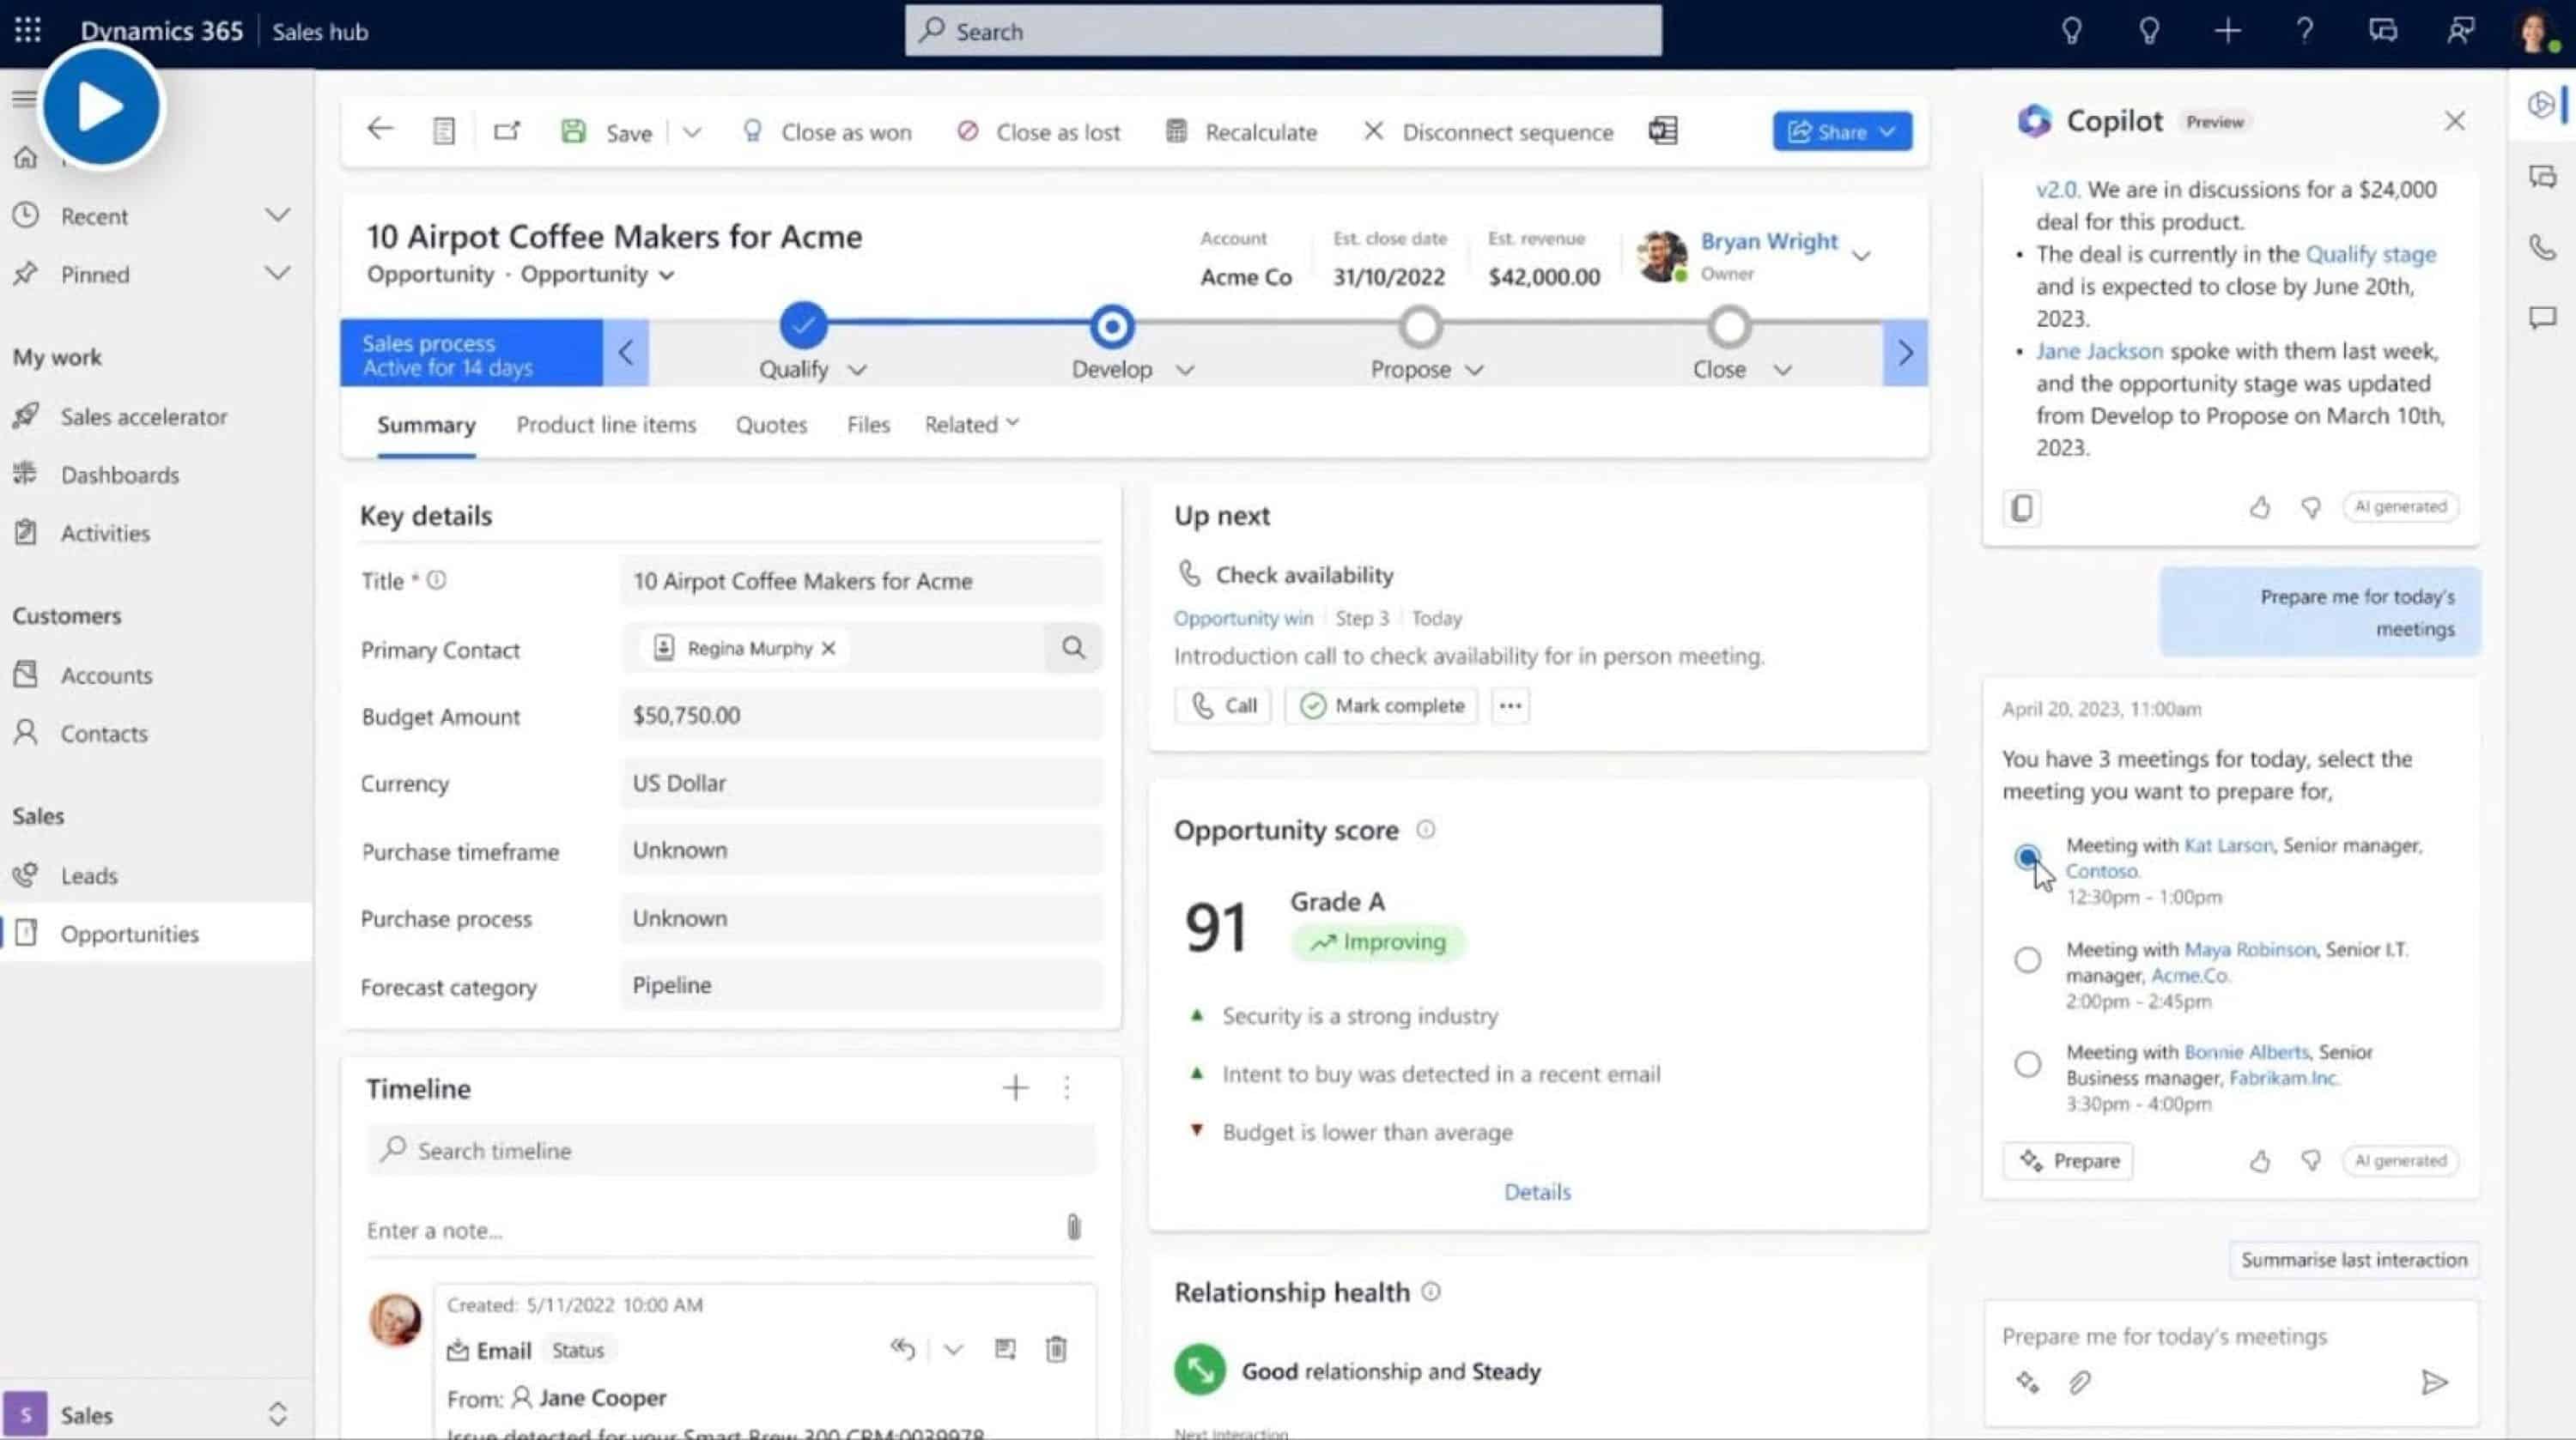The width and height of the screenshot is (2576, 1440).
Task: Add a timeline entry with plus icon
Action: coord(1015,1087)
